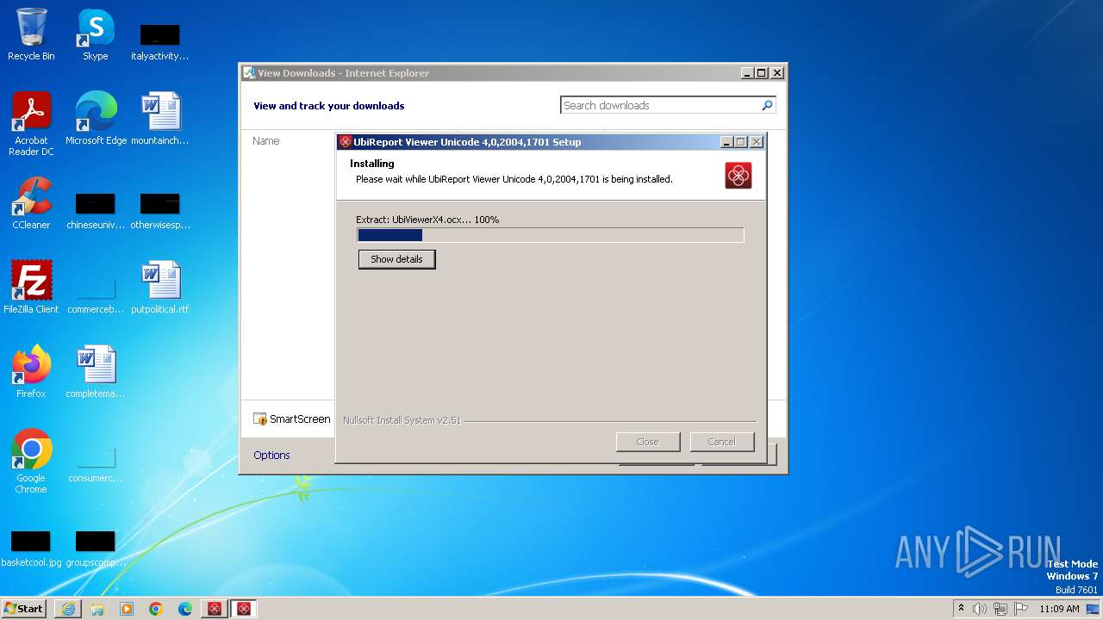Click the SmartScreen label text
Viewport: 1103px width, 620px height.
[300, 419]
